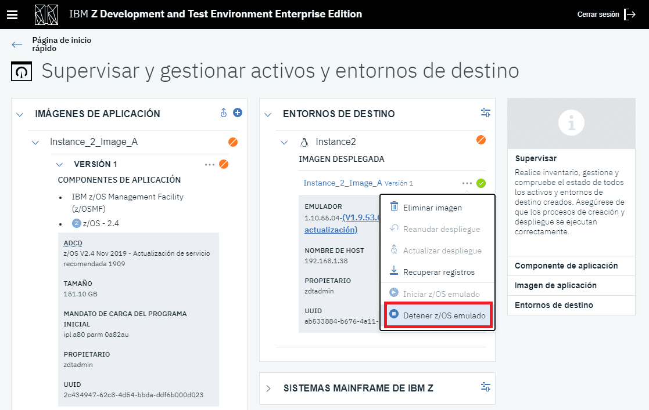Collapse the Imágenes de aplicación section
649x410 pixels.
[20, 114]
